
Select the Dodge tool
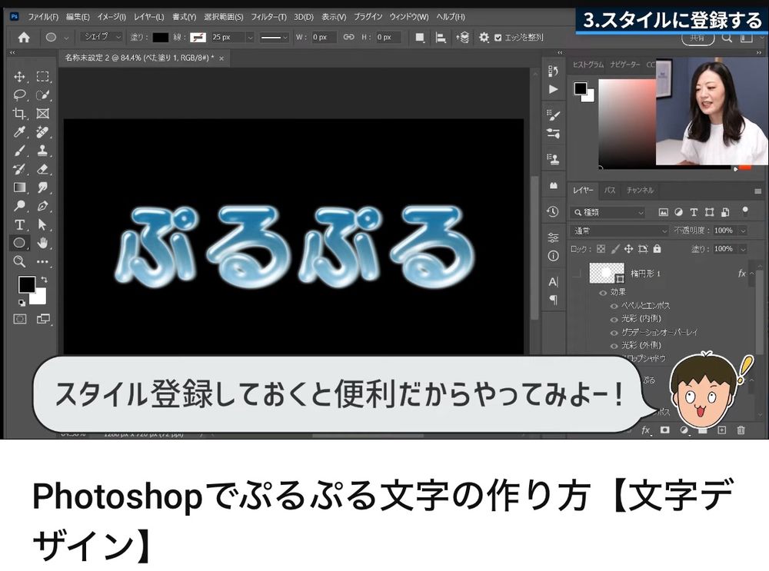20,206
